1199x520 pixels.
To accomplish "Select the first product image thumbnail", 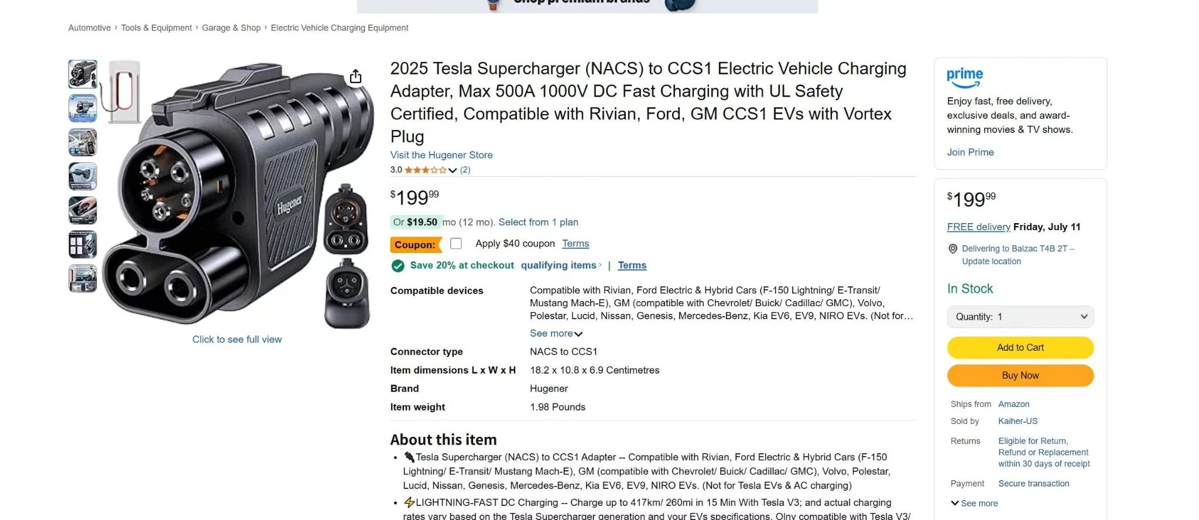I will 83,74.
